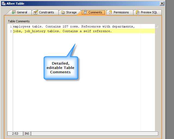Viewport: 174px width, 139px height.
Task: Click line number 2 in the gutter
Action: 11,31
